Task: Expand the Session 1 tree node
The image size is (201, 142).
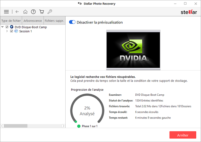Action: pos(7,31)
